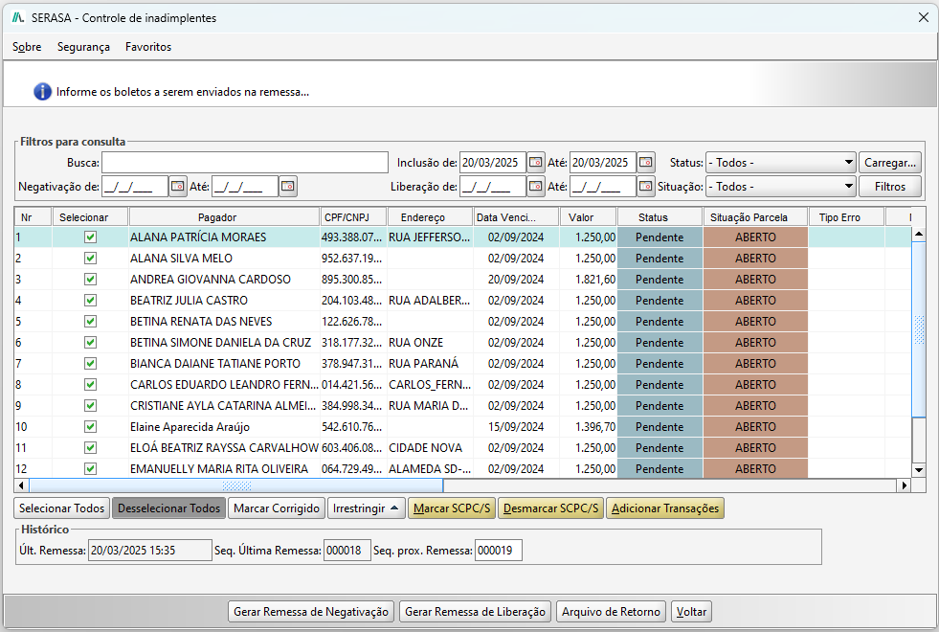Sort by the Pagador column header
Image resolution: width=939 pixels, height=632 pixels.
tap(224, 217)
